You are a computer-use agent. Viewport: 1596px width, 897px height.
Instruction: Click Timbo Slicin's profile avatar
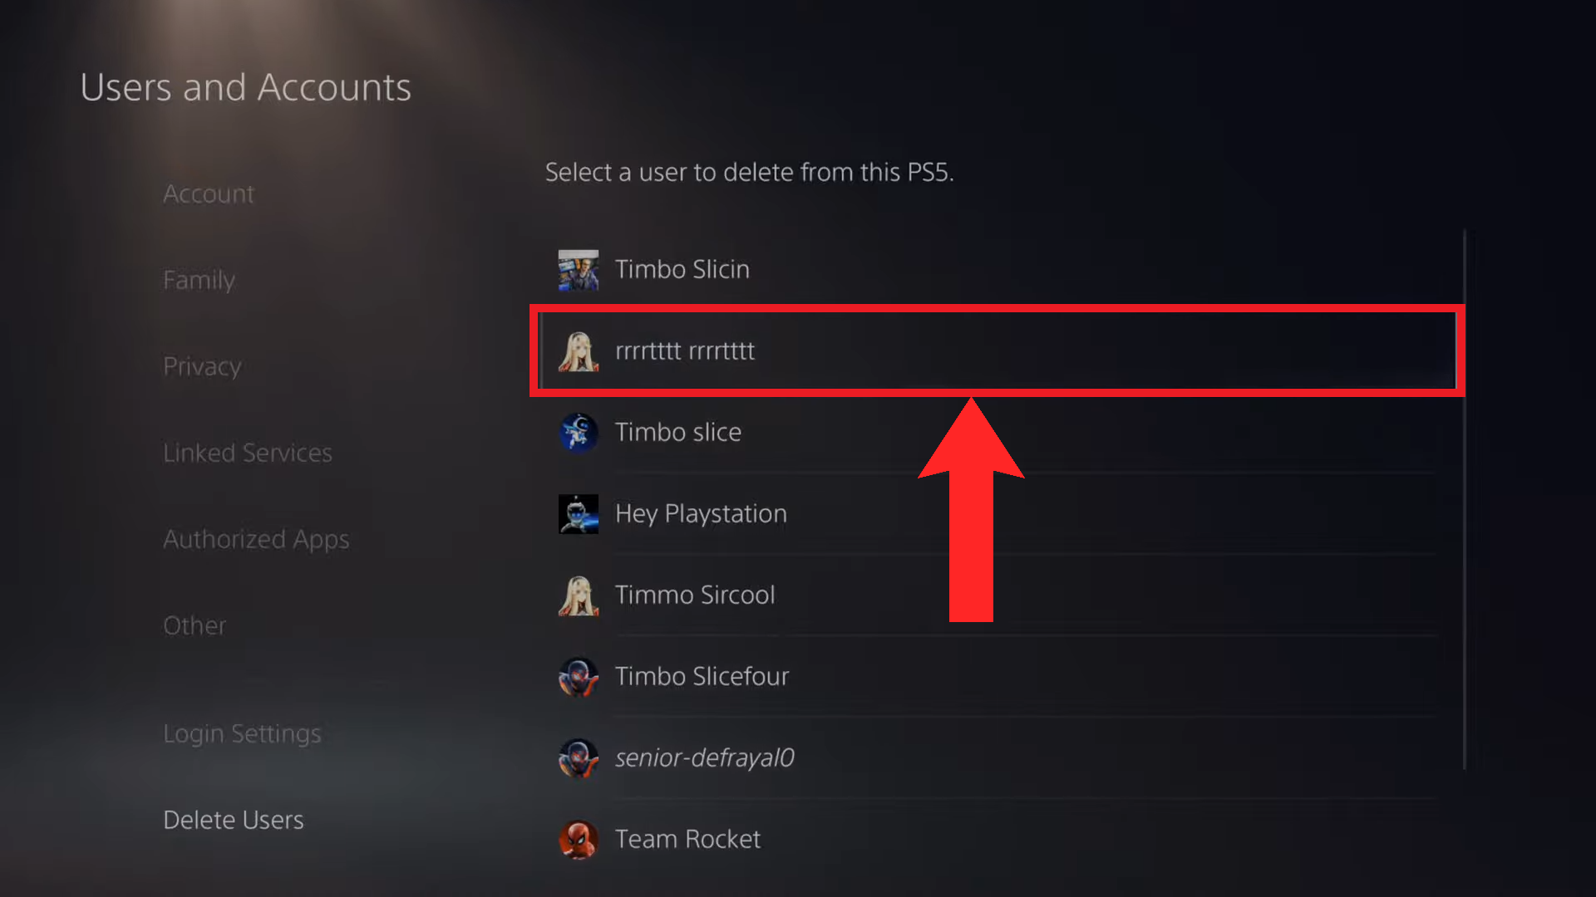(578, 270)
